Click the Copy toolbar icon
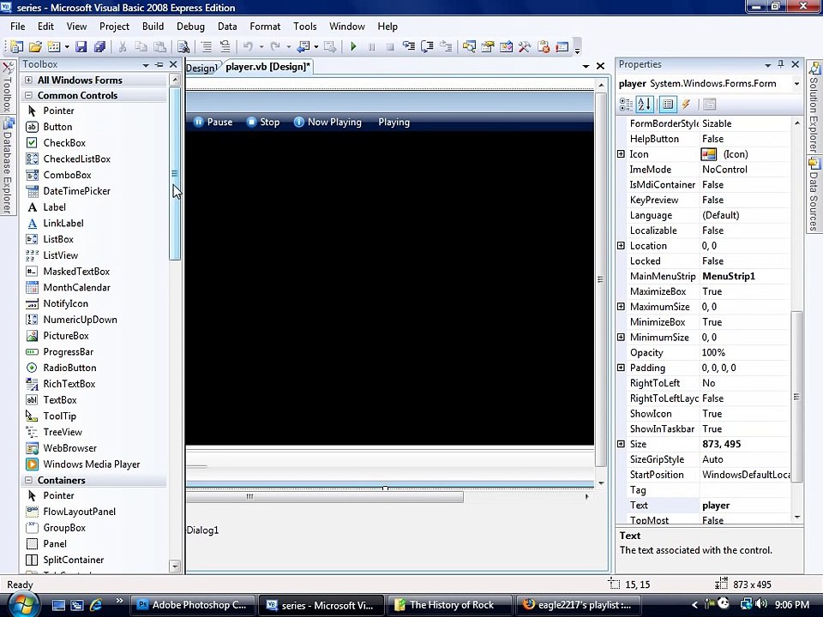The image size is (823, 617). tap(141, 46)
